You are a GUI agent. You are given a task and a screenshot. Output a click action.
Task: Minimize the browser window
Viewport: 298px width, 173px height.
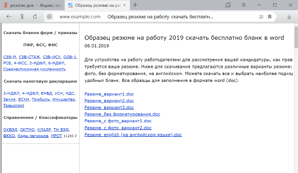(259, 5)
